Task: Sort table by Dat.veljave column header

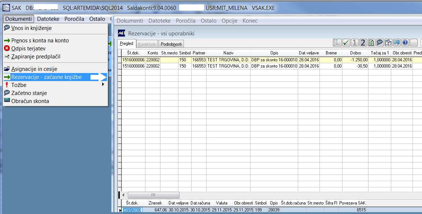Action: point(309,53)
